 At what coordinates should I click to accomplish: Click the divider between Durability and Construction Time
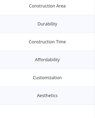click(x=47, y=33)
